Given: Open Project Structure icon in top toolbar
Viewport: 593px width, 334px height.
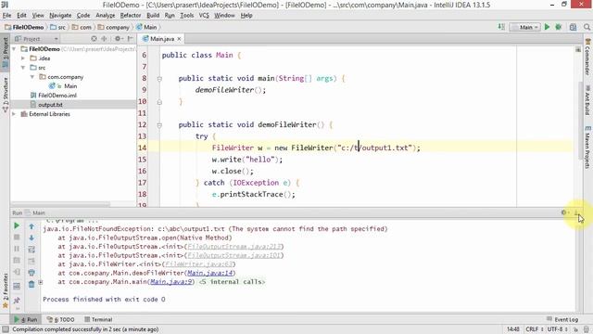Looking at the screenshot, I should pyautogui.click(x=573, y=27).
